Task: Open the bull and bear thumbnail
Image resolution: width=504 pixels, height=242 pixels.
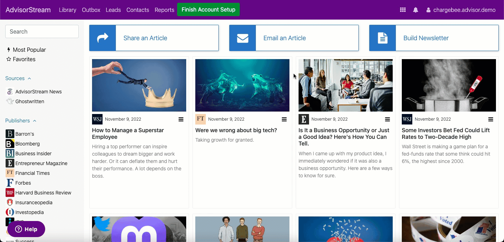Action: coord(242,85)
